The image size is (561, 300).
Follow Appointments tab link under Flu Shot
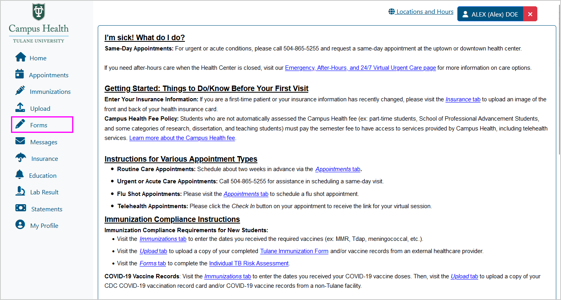tap(246, 194)
